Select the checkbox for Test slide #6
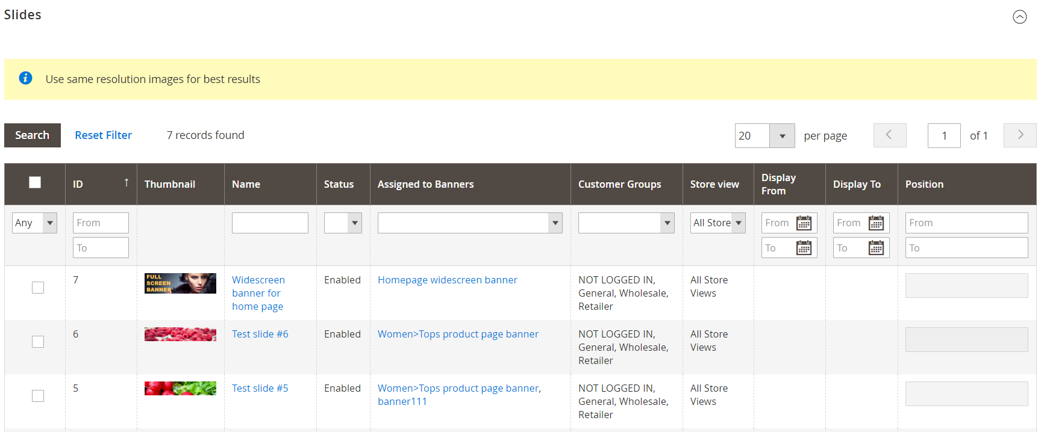This screenshot has height=432, width=1041. coord(38,342)
